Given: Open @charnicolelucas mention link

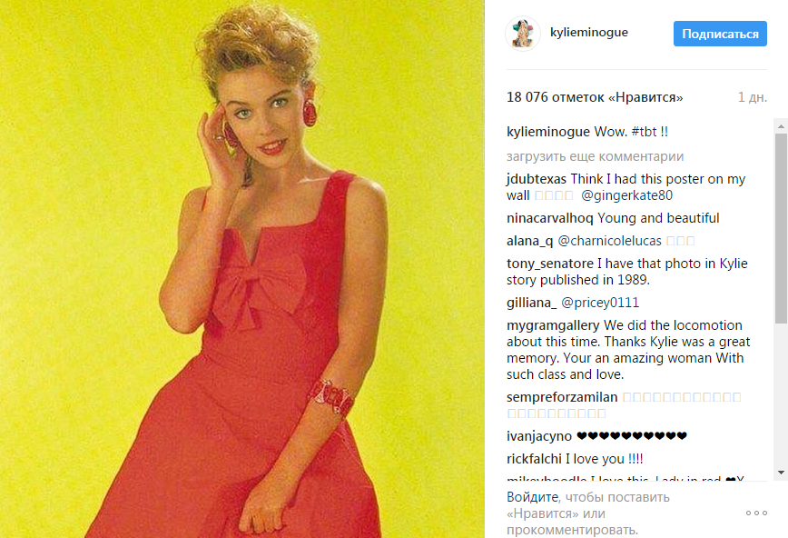Looking at the screenshot, I should 609,241.
